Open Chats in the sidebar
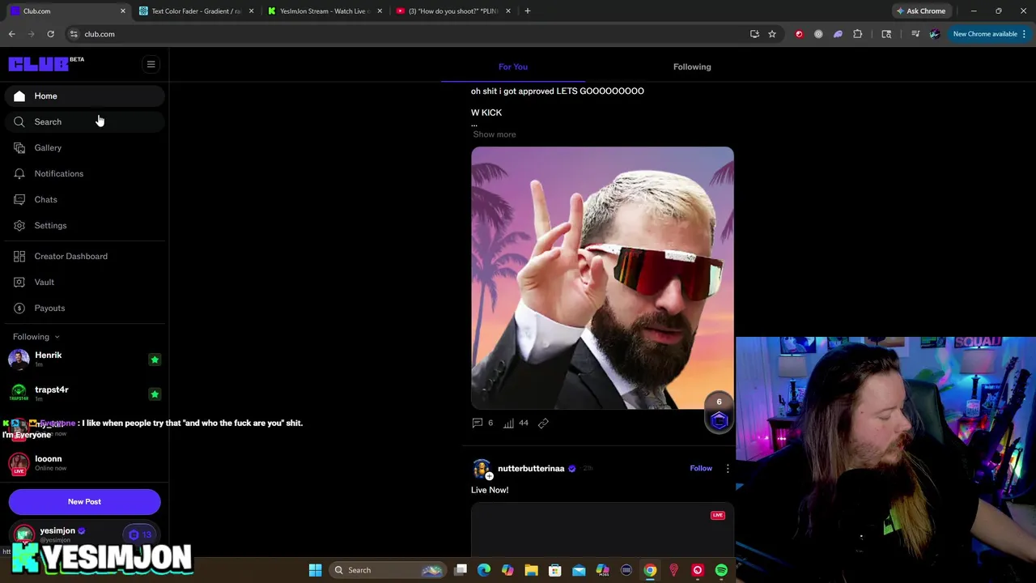1036x583 pixels. click(x=84, y=199)
